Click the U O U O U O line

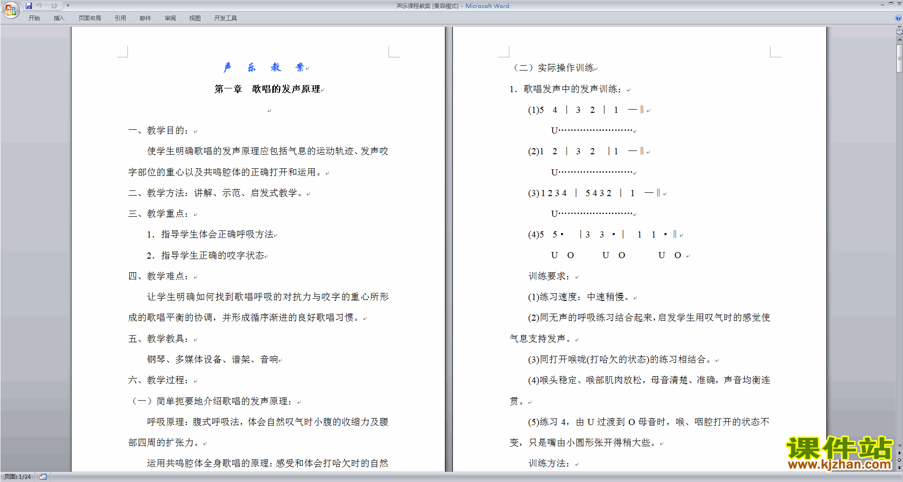(616, 255)
